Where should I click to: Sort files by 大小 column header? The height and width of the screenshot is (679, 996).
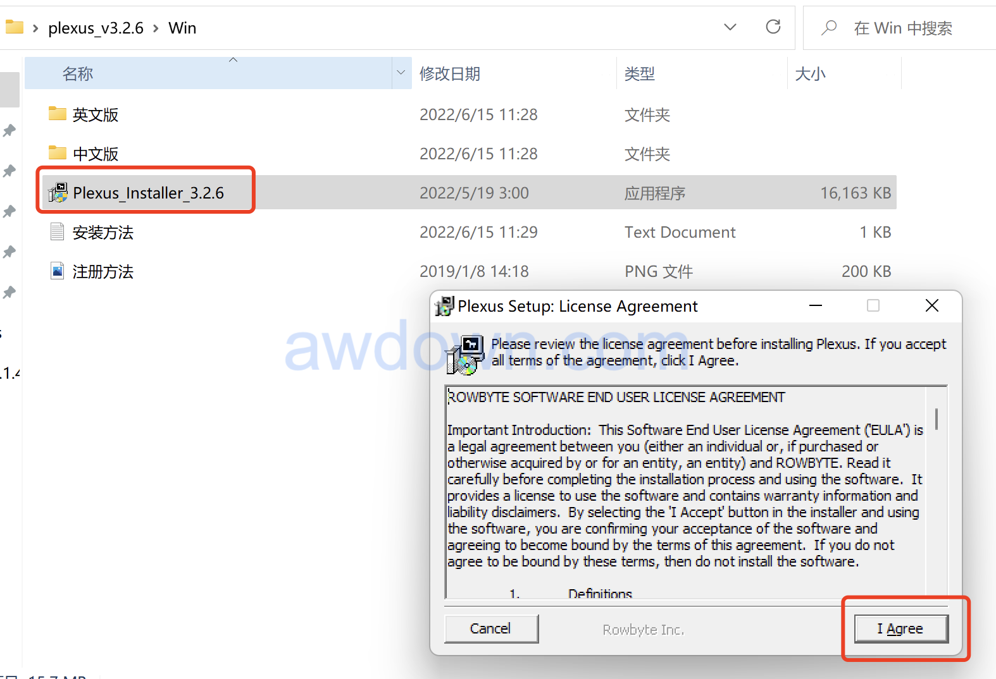coord(810,74)
